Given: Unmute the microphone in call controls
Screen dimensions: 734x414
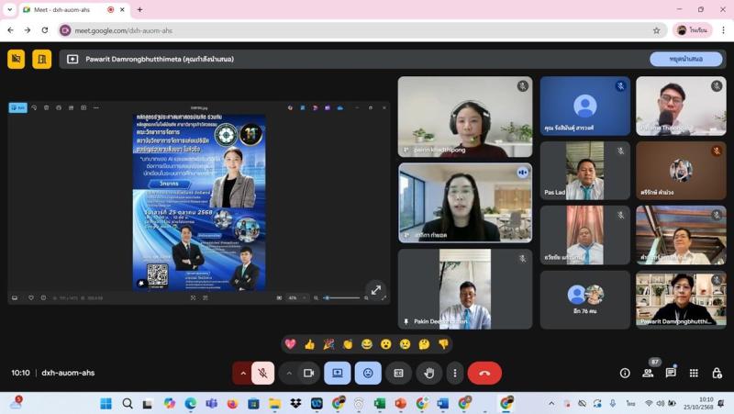Looking at the screenshot, I should 262,373.
